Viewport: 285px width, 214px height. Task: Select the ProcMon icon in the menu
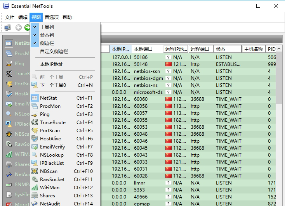coord(35,106)
